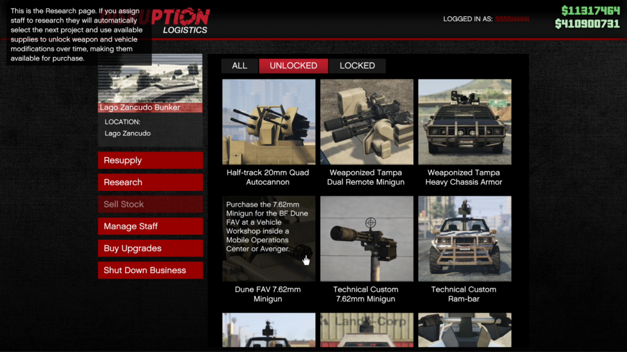Click the Resupply button
The image size is (627, 352).
150,160
